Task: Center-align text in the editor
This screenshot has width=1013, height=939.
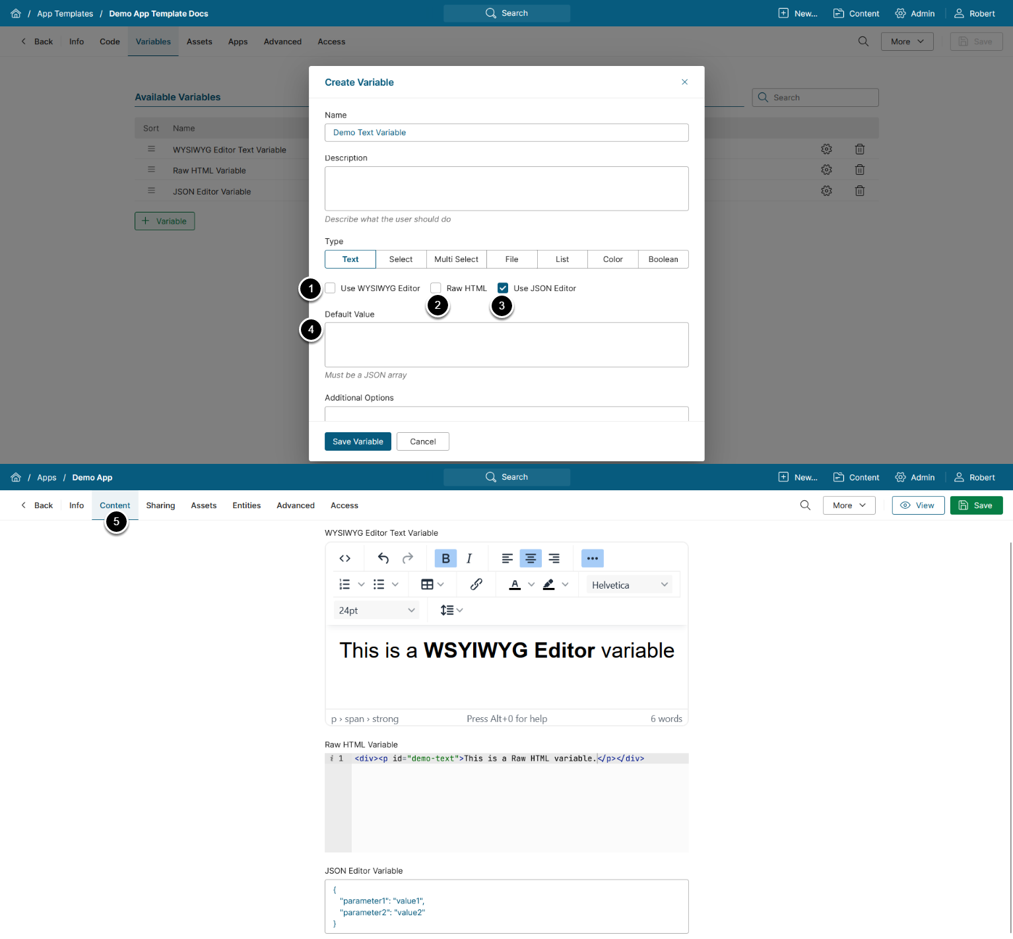Action: 531,558
